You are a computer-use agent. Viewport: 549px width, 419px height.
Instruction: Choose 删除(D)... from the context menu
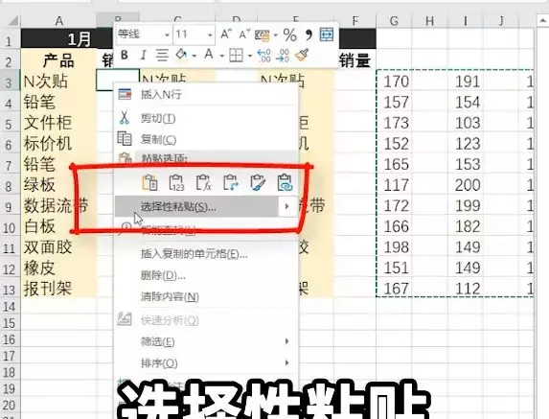207,275
